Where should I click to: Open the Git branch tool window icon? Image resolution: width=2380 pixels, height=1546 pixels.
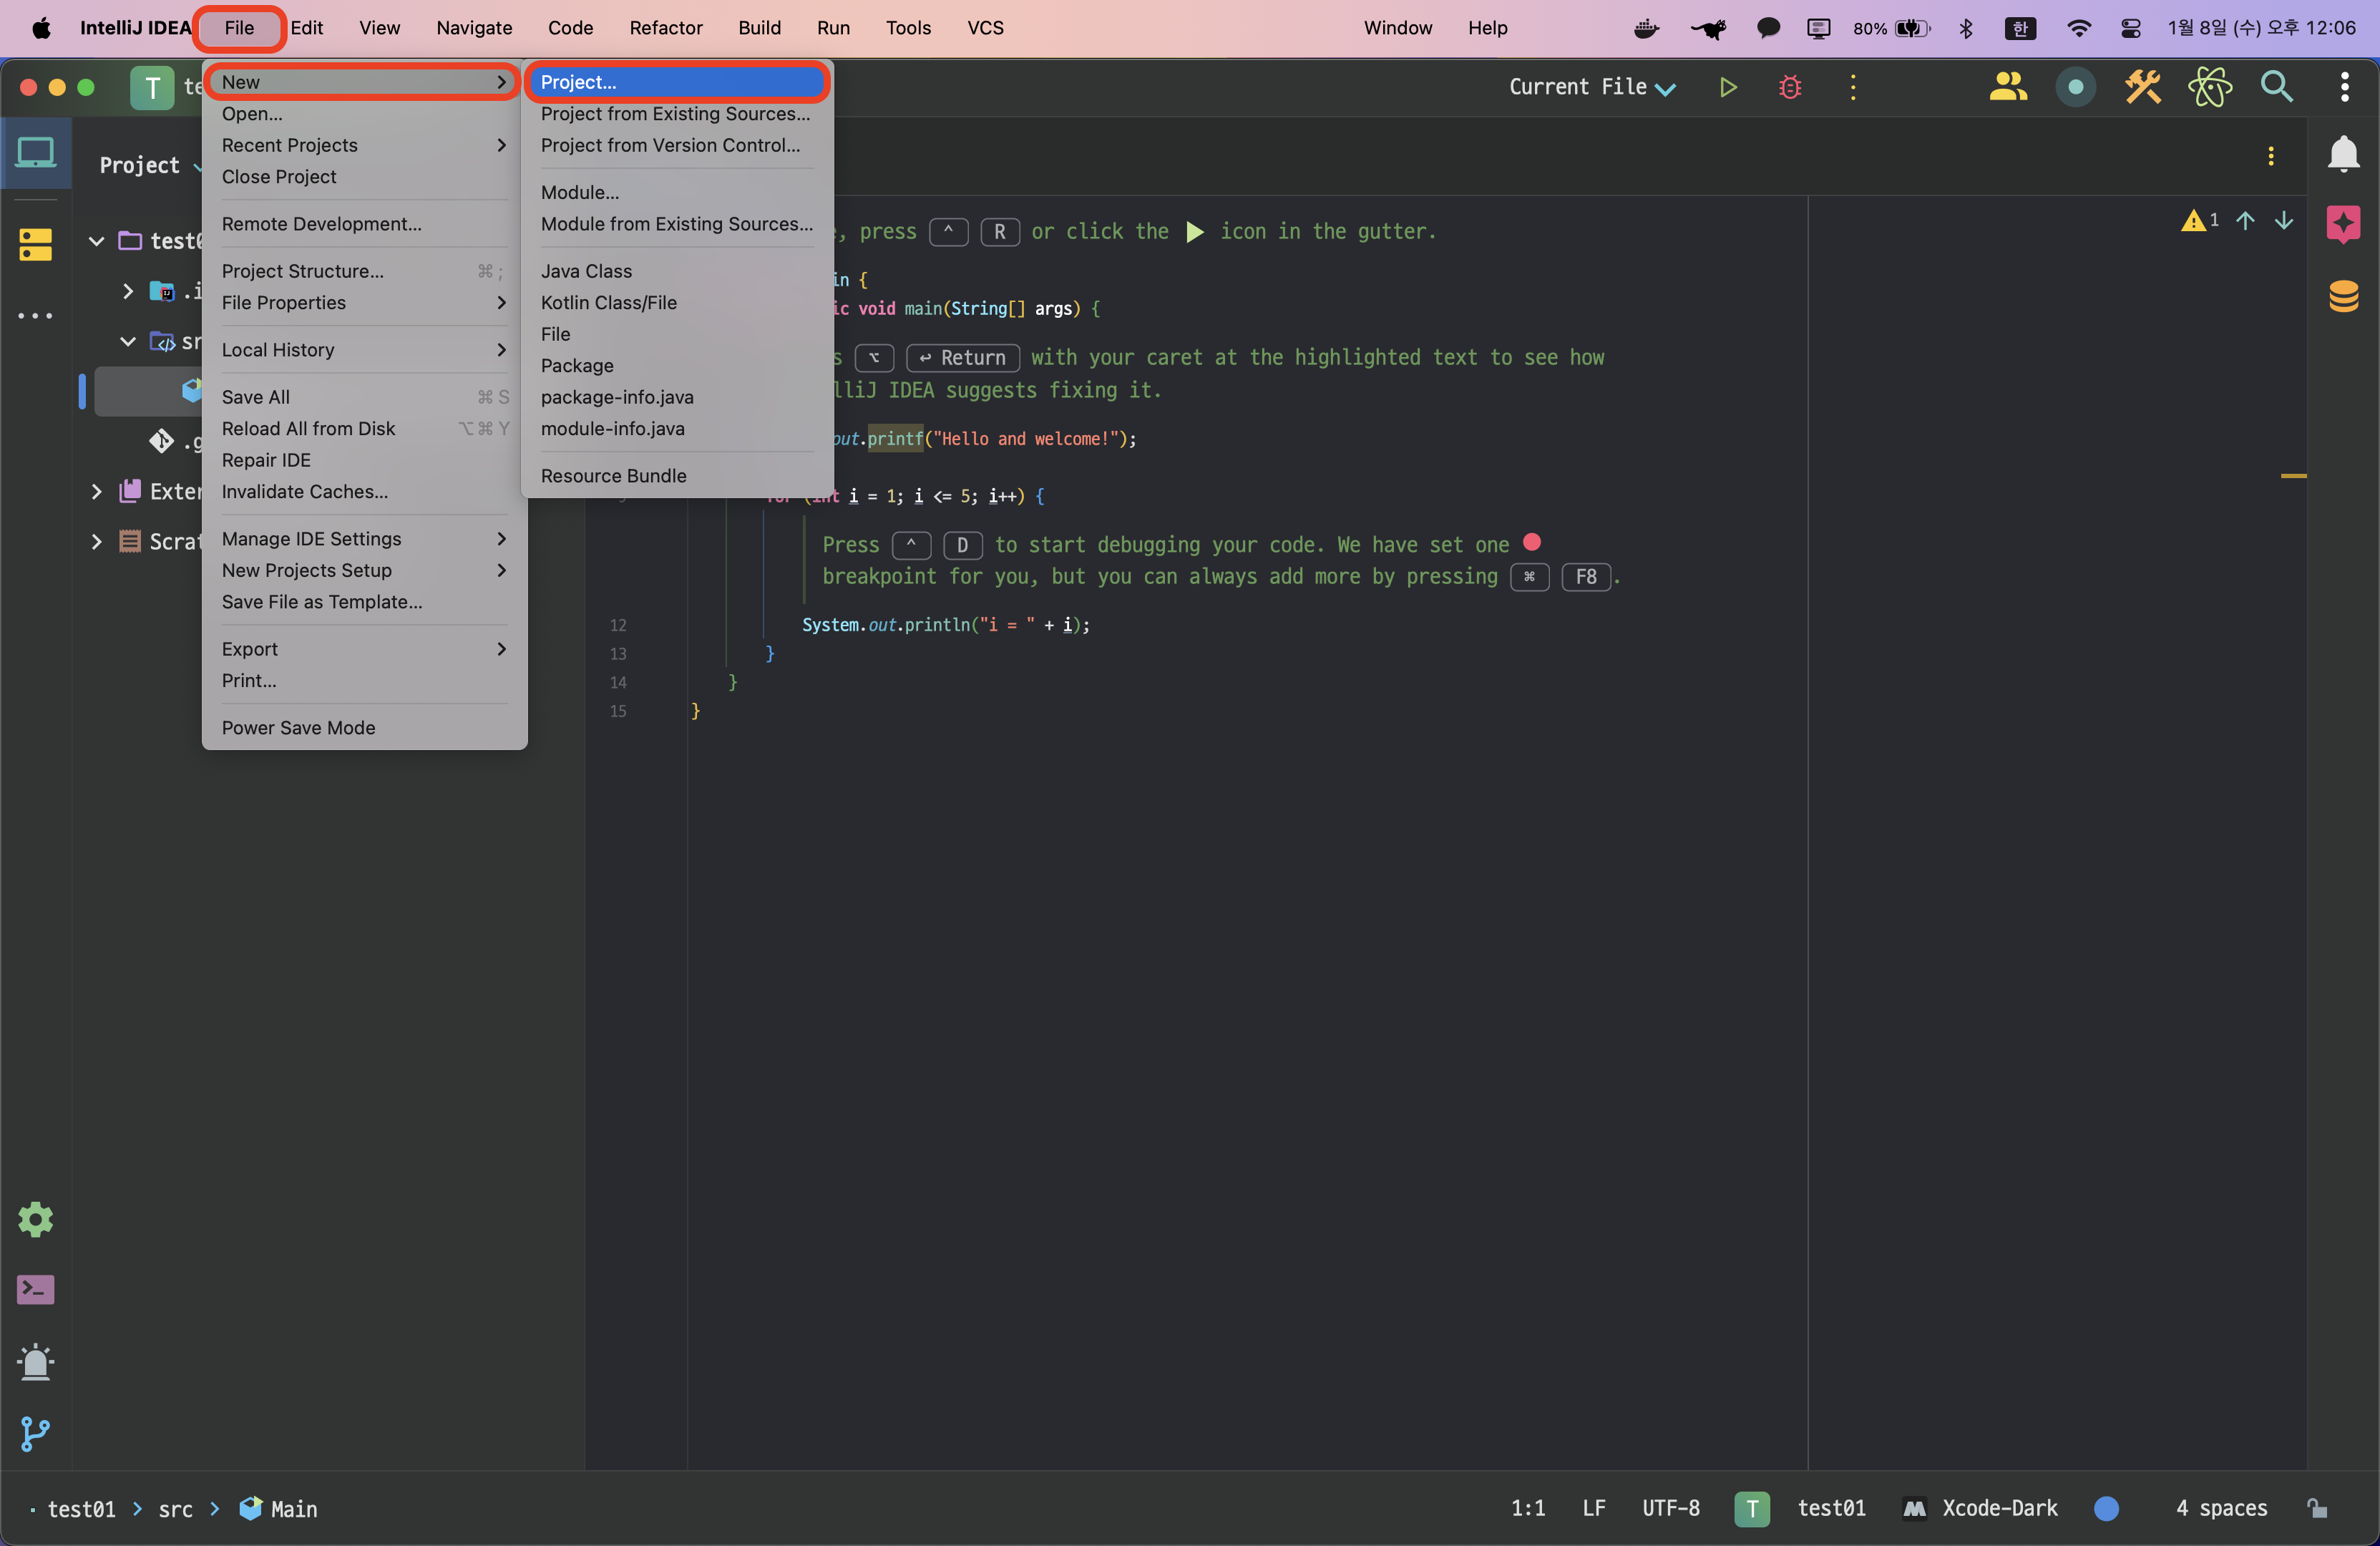click(36, 1433)
